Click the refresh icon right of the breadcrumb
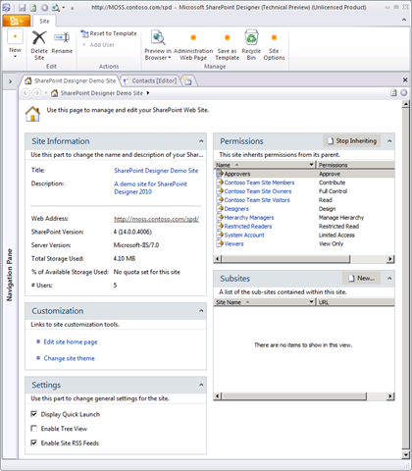Screen dimensions: 412x471 point(393,93)
